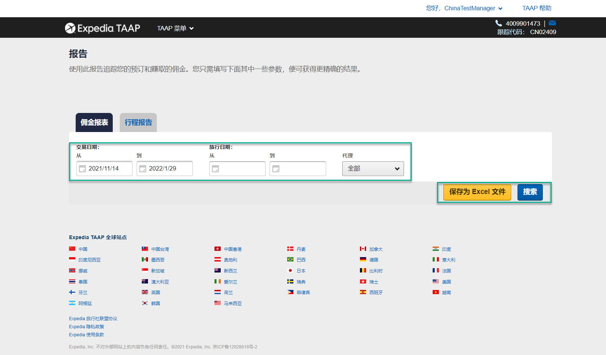Click transaction date to field 2022/1/29
Image resolution: width=606 pixels, height=355 pixels.
click(x=165, y=169)
